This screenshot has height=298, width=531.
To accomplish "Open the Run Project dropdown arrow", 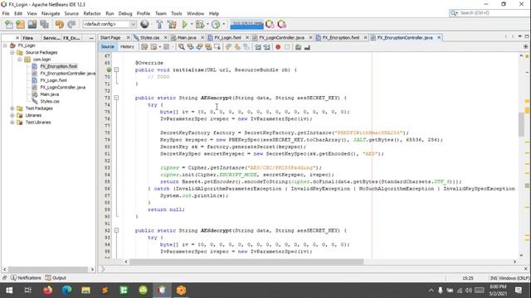I will [192, 24].
